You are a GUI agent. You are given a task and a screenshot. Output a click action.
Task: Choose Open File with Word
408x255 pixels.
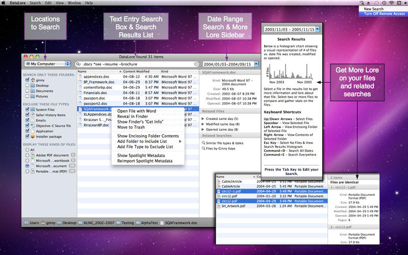point(148,111)
